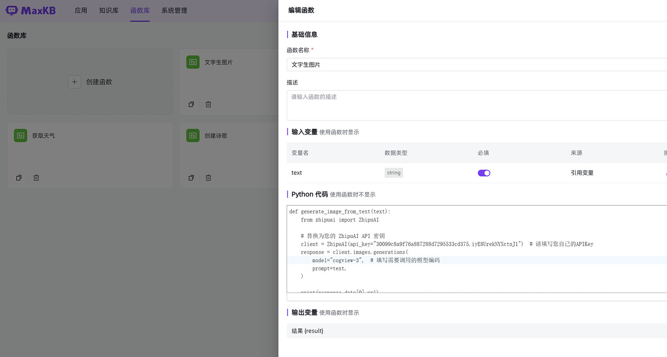The image size is (667, 357).
Task: Click the 编辑函数 drawer title
Action: pos(301,10)
